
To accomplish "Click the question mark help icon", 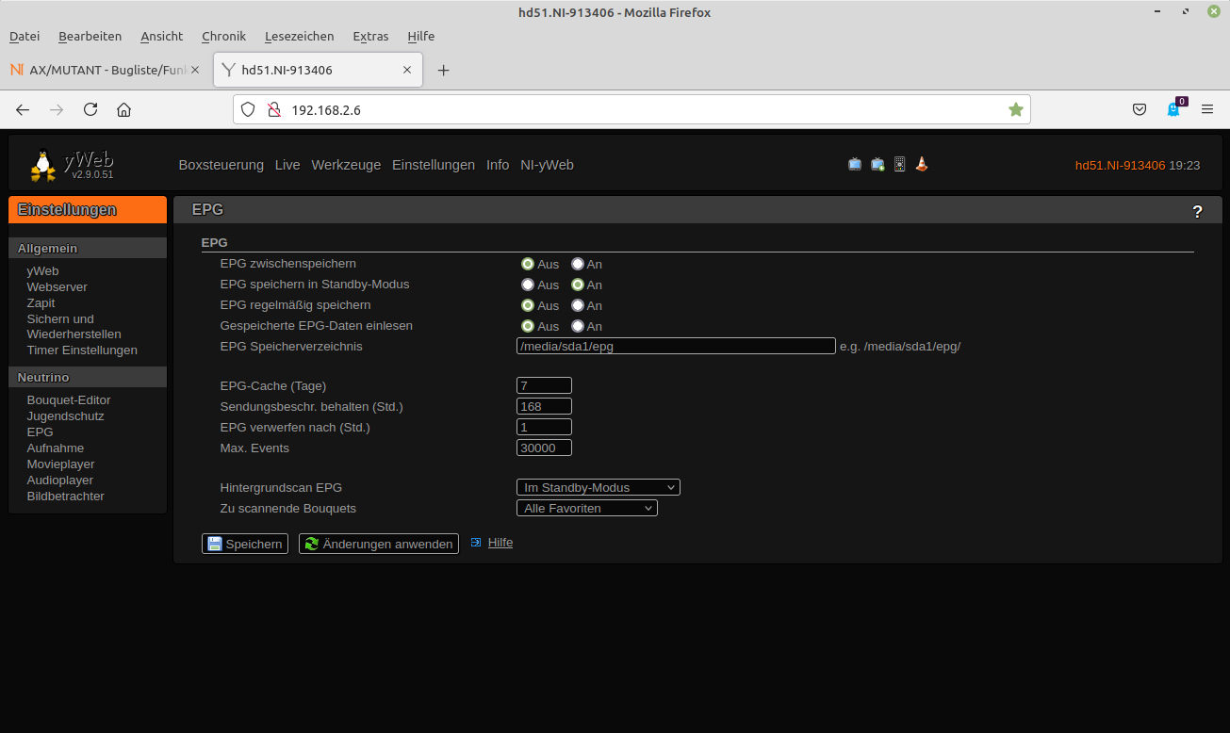I will point(1197,211).
